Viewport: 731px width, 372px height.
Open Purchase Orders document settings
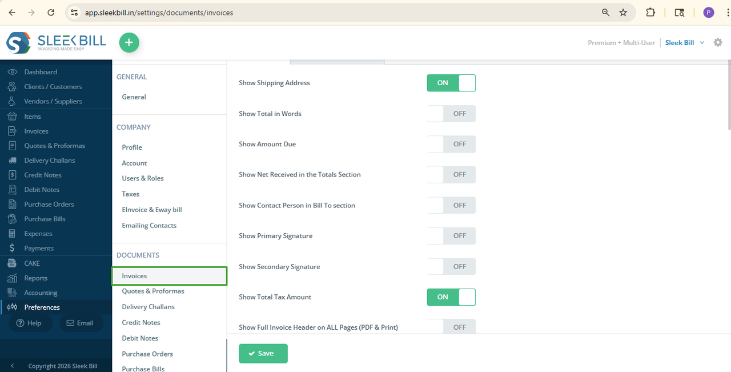point(147,354)
